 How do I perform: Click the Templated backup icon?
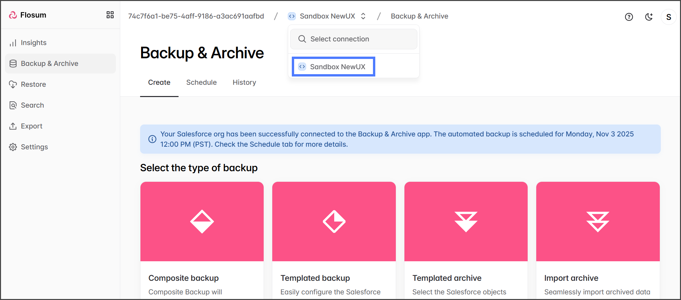334,222
